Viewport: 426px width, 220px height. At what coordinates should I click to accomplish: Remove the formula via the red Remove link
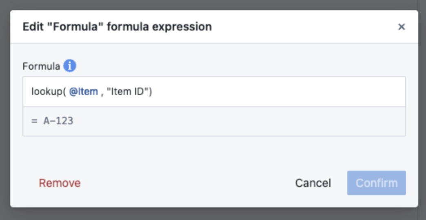pos(60,183)
